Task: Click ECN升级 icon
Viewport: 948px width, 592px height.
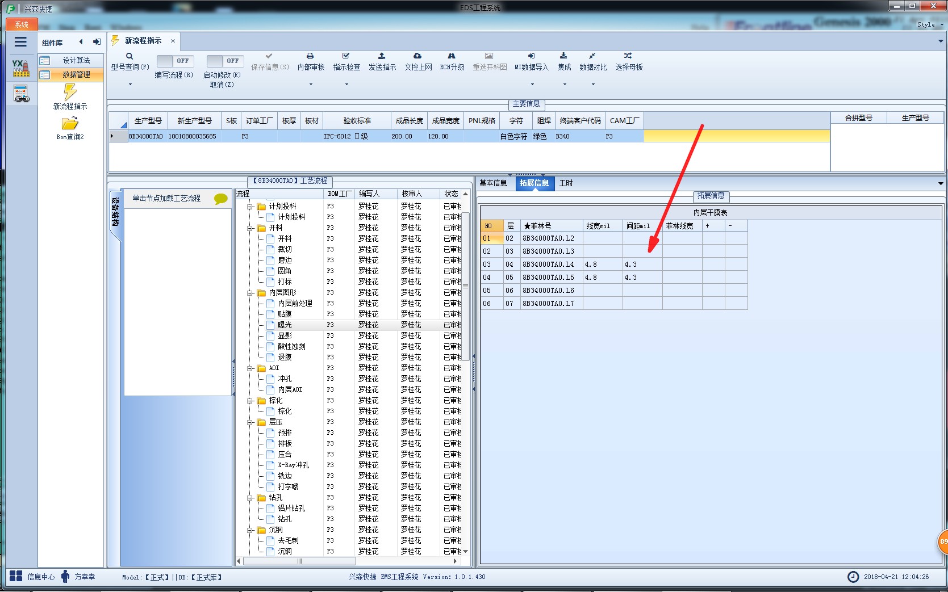Action: [x=452, y=56]
